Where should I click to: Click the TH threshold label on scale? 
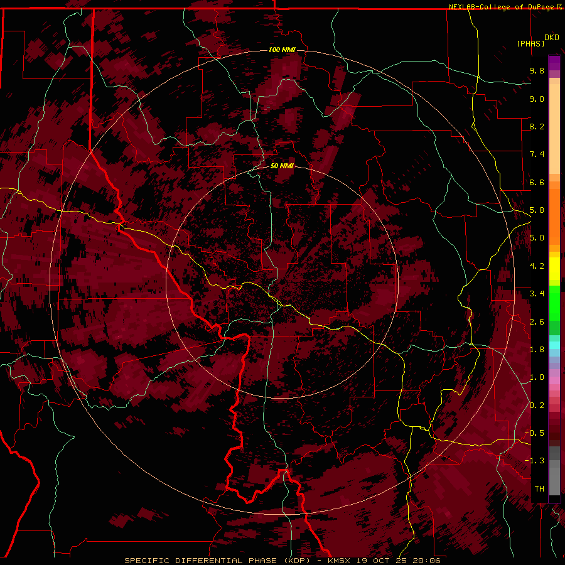click(x=539, y=489)
